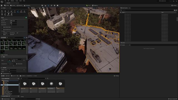Viewport: 178px width, 100px height.
Task: Click the Play button
Action: point(88,6)
